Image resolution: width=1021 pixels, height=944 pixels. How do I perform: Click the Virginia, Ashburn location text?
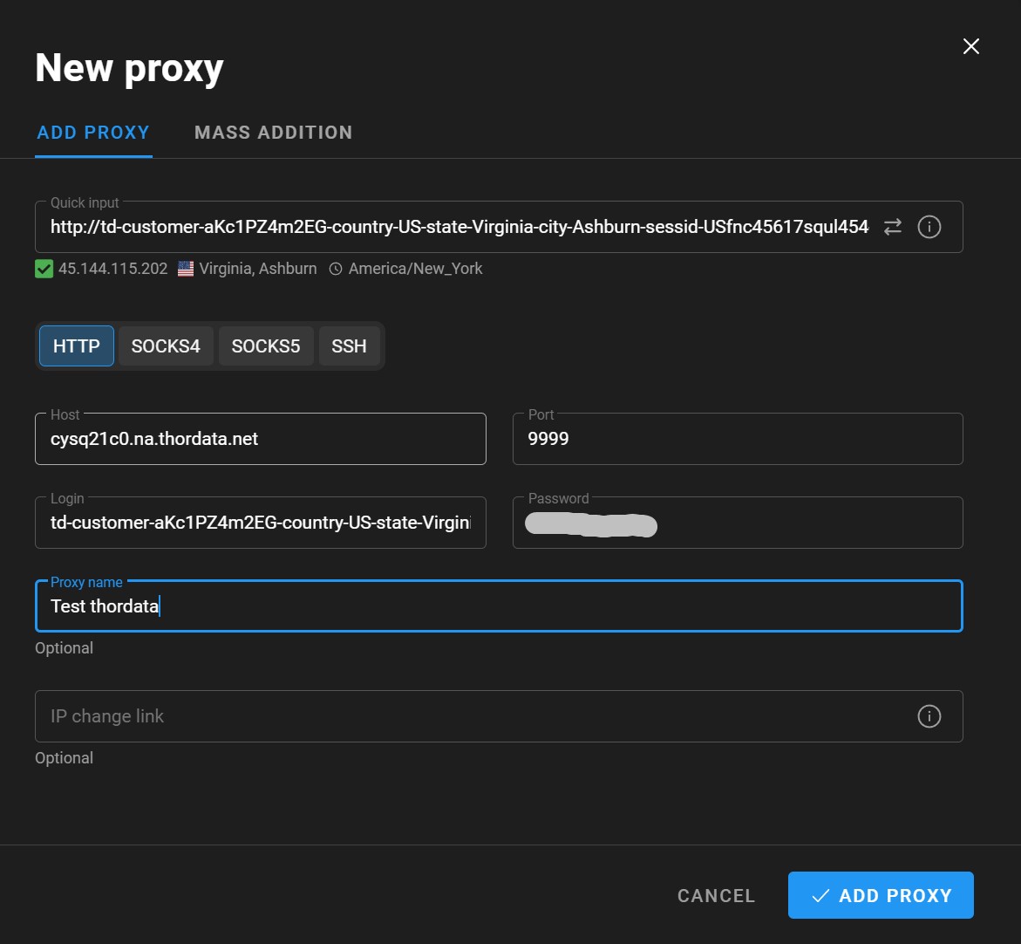pyautogui.click(x=258, y=269)
